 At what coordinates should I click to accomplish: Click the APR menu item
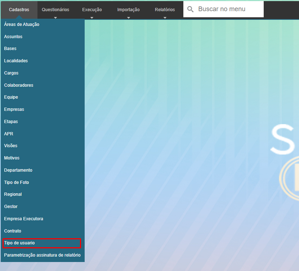(9, 134)
